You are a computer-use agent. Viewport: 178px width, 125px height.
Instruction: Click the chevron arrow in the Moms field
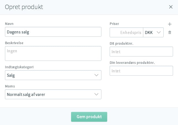click(x=96, y=94)
